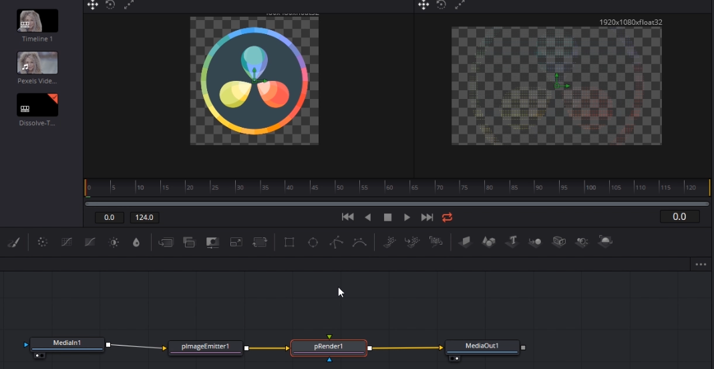Image resolution: width=714 pixels, height=369 pixels.
Task: Add a Blur node (droplet icon)
Action: click(136, 243)
